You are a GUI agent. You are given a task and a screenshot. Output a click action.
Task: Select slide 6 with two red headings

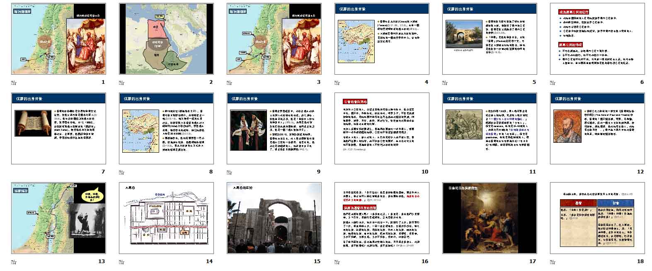(597, 39)
